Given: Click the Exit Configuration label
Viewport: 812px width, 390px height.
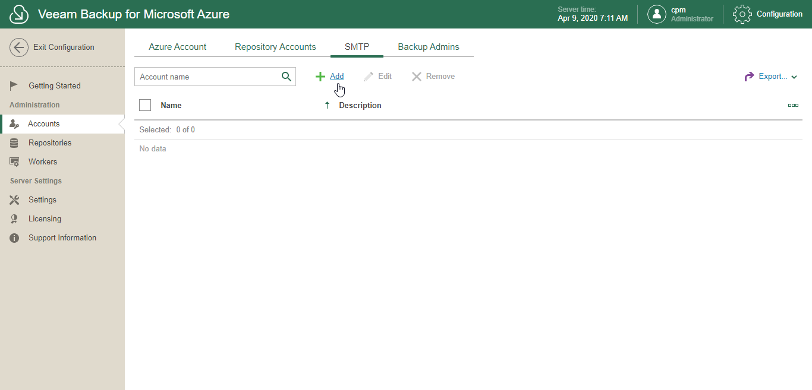Looking at the screenshot, I should 64,47.
